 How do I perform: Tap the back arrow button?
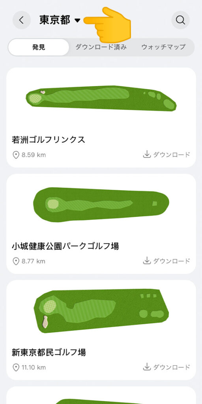[x=21, y=20]
